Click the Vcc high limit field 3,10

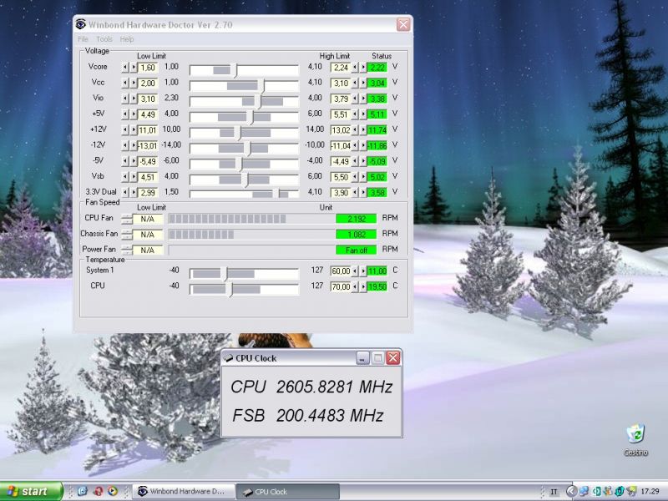(341, 83)
